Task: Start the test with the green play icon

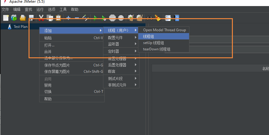Action: (95, 18)
